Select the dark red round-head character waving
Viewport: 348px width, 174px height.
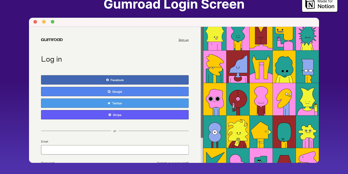pyautogui.click(x=238, y=99)
